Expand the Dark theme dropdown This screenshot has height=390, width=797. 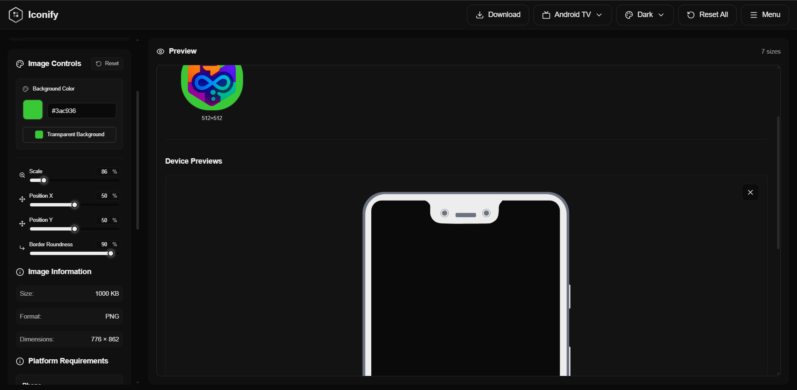tap(644, 15)
